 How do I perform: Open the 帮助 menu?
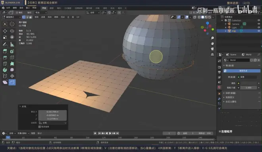tap(34, 8)
